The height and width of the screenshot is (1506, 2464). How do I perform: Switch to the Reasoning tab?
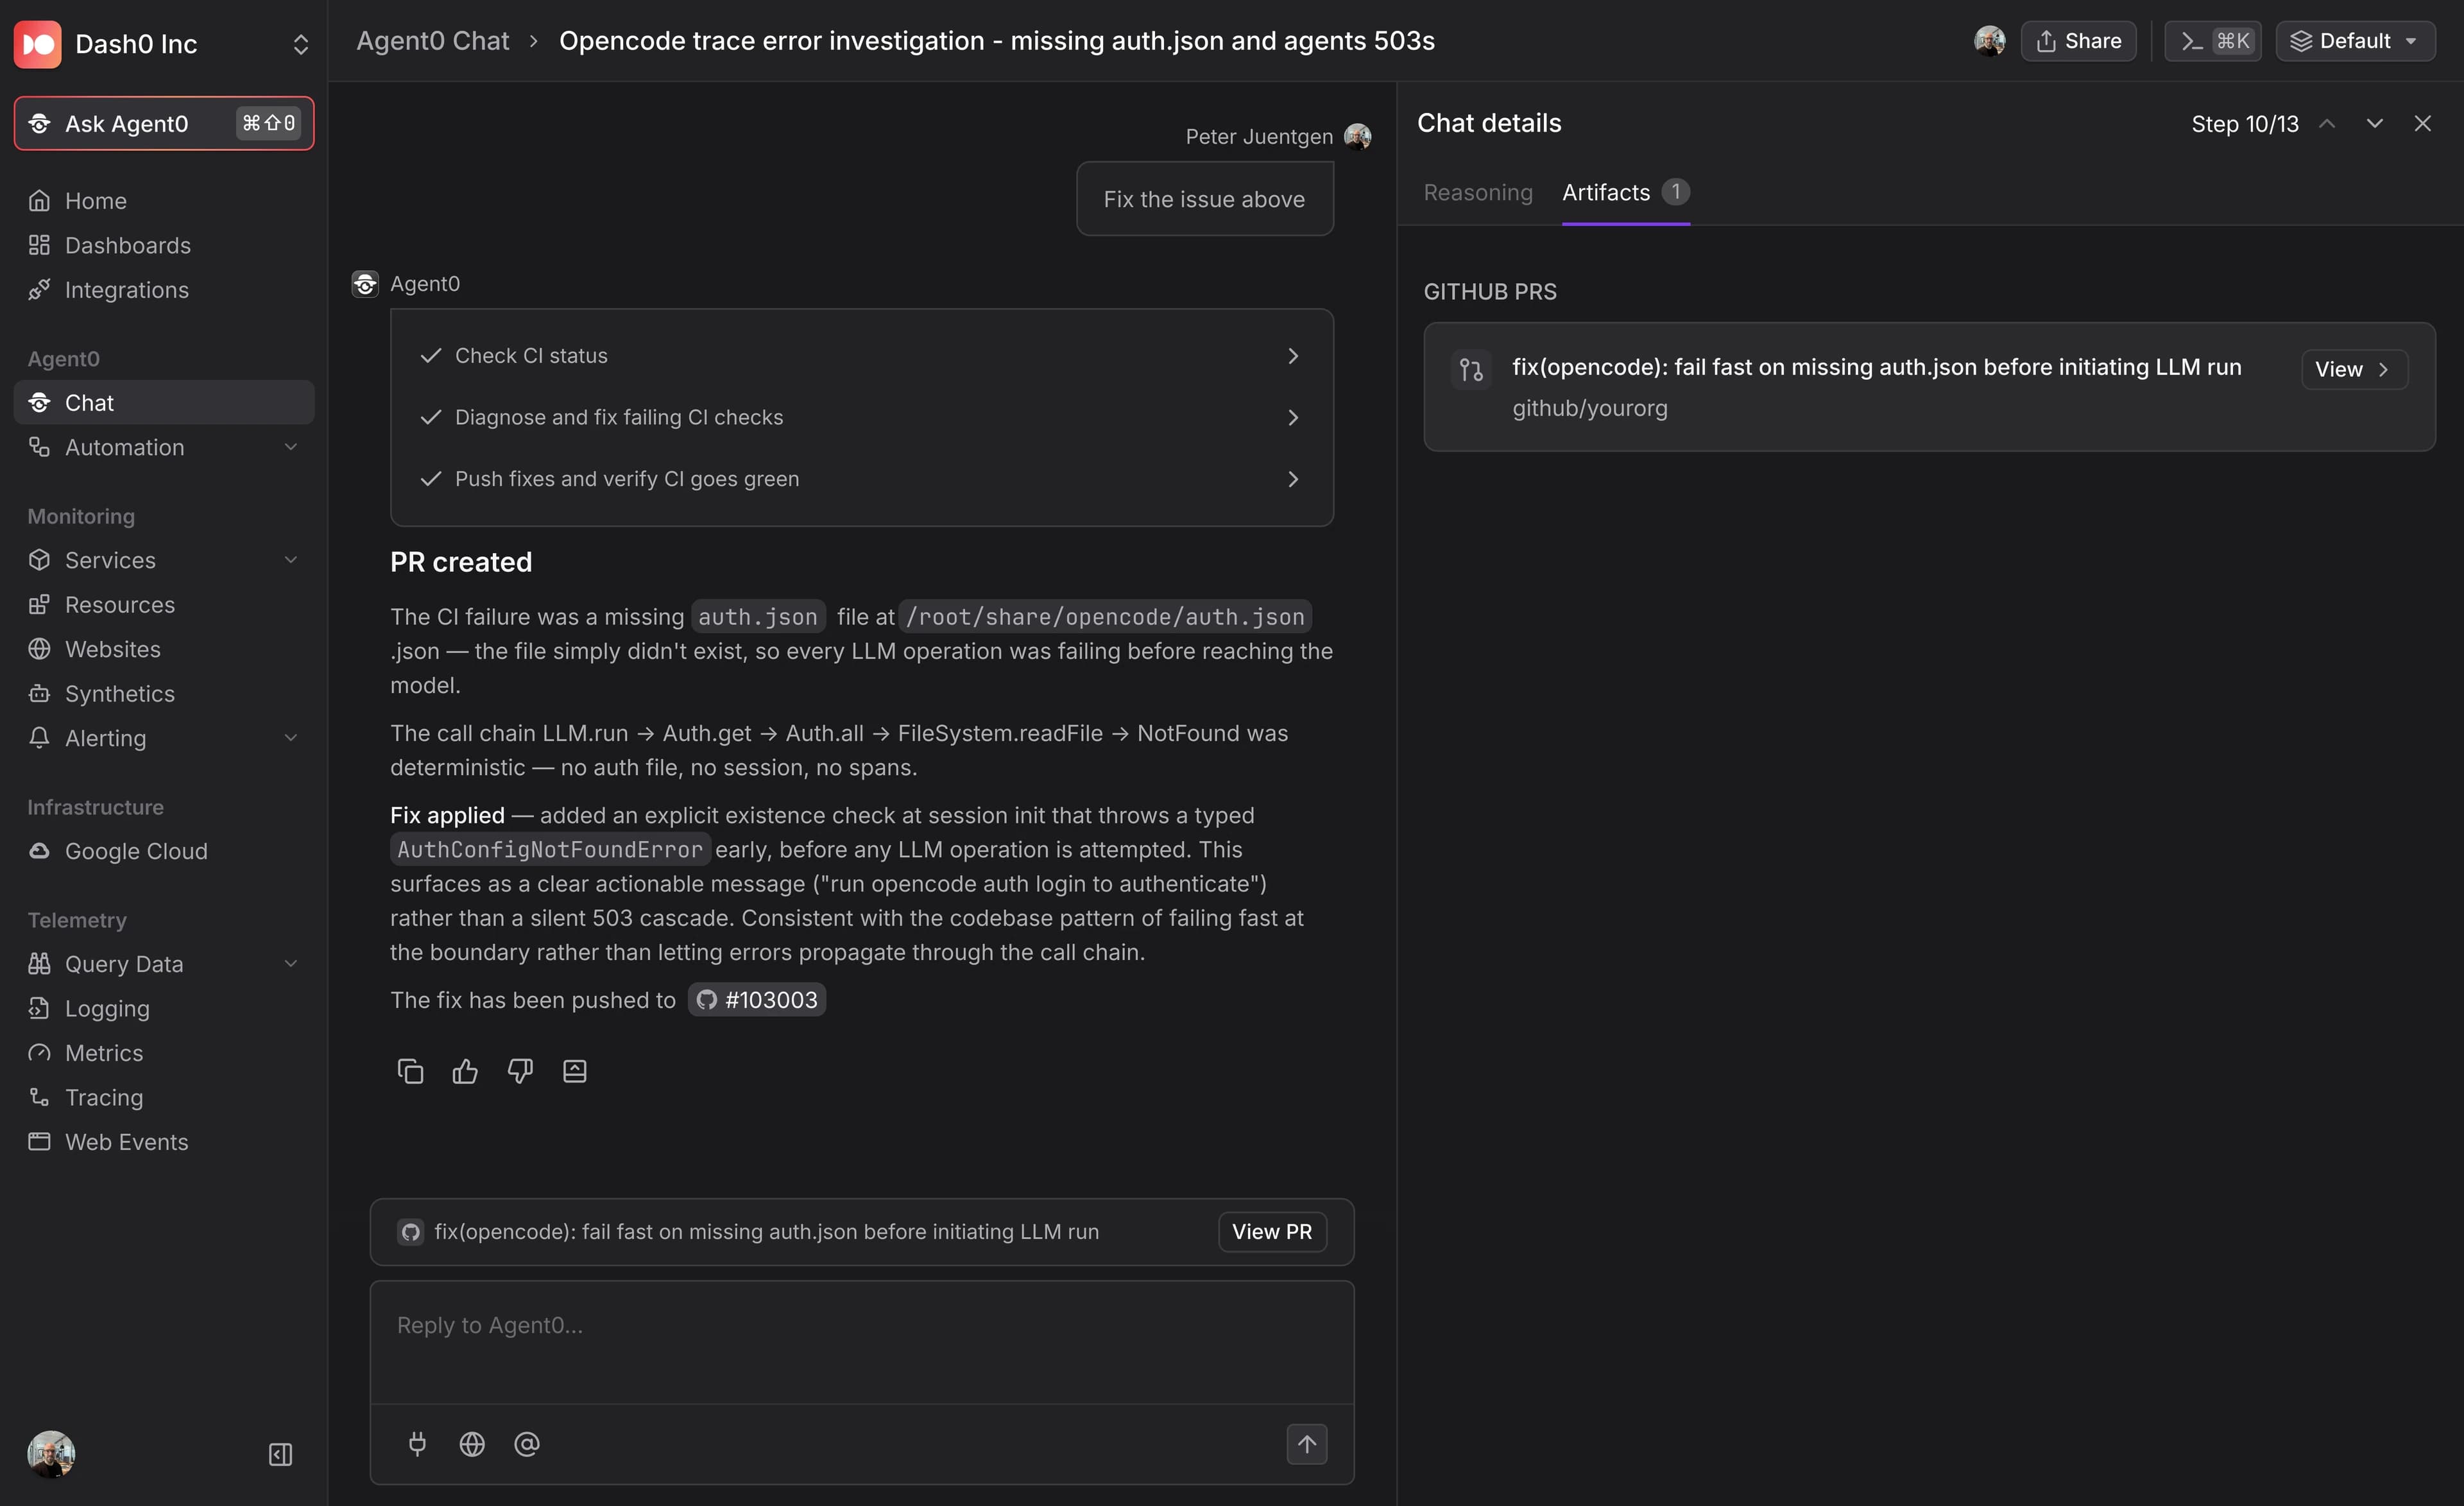click(x=1478, y=193)
